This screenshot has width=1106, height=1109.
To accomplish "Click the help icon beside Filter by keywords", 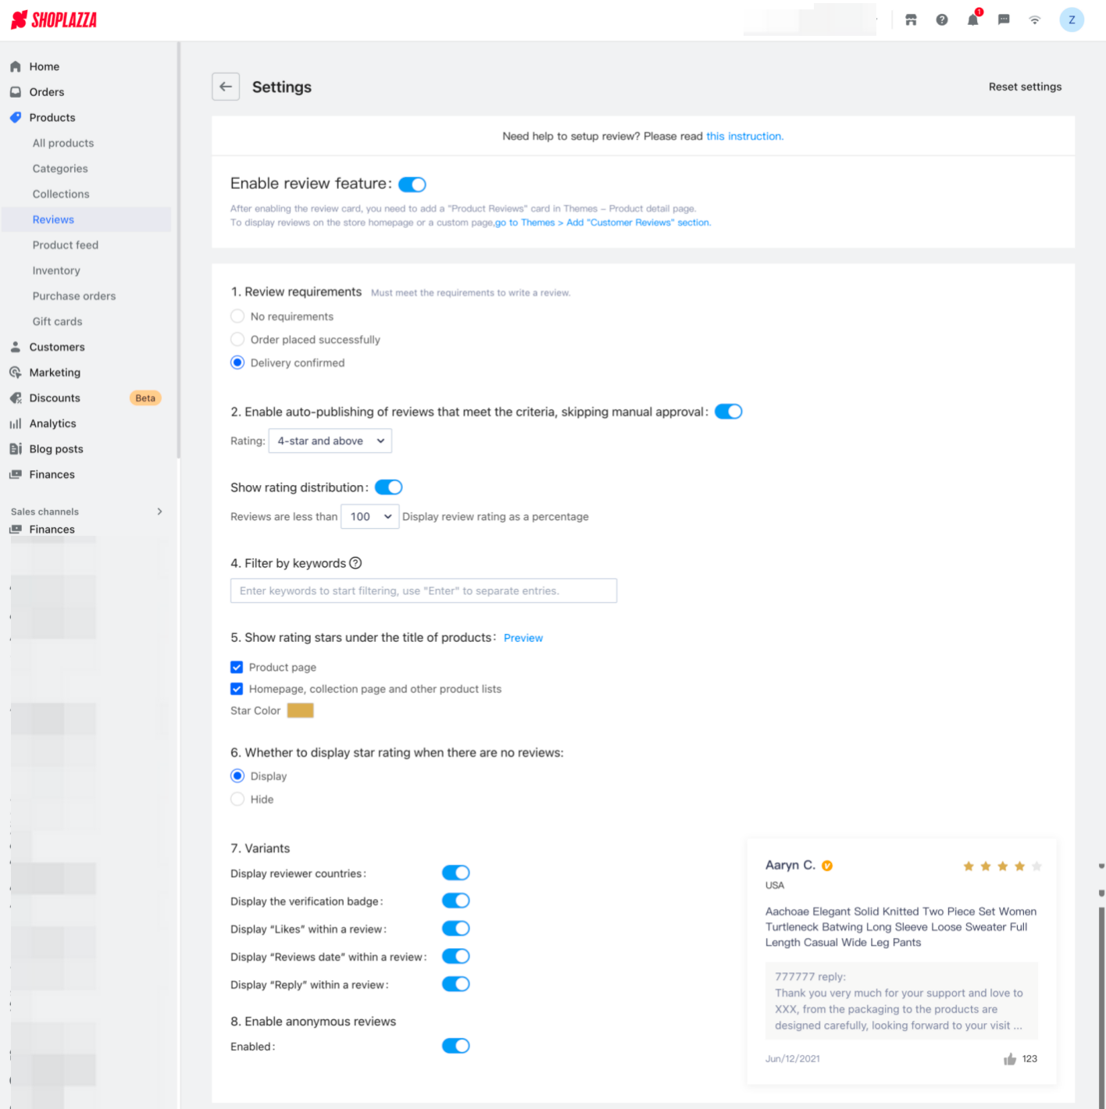I will 355,563.
